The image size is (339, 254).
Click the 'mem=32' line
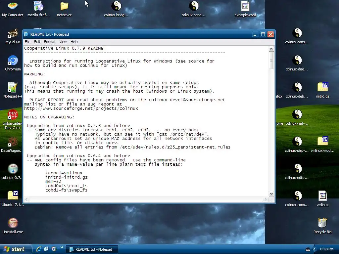pyautogui.click(x=53, y=182)
